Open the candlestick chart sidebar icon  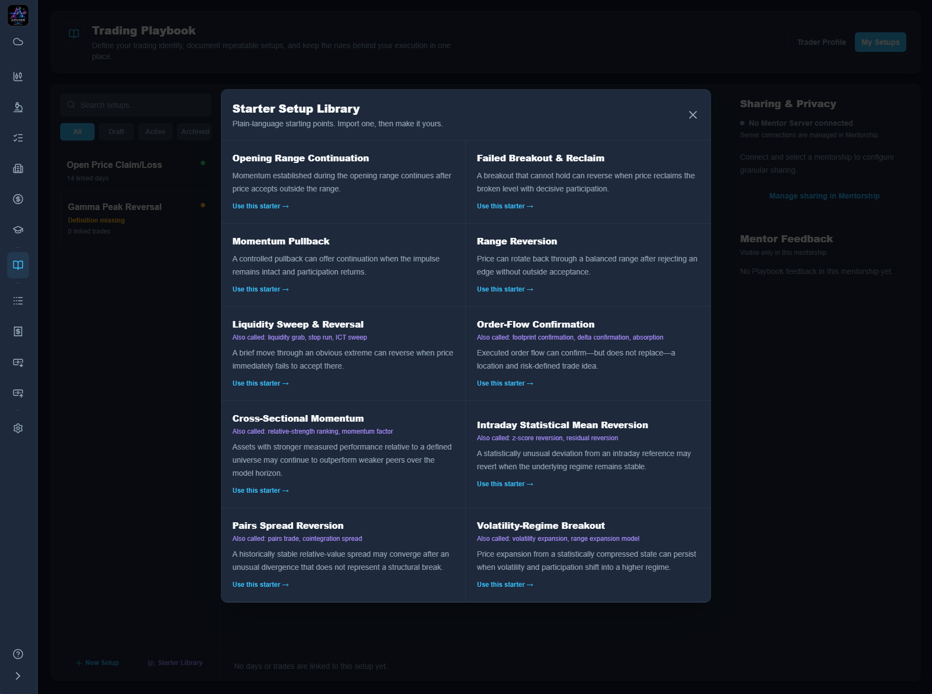click(x=18, y=76)
